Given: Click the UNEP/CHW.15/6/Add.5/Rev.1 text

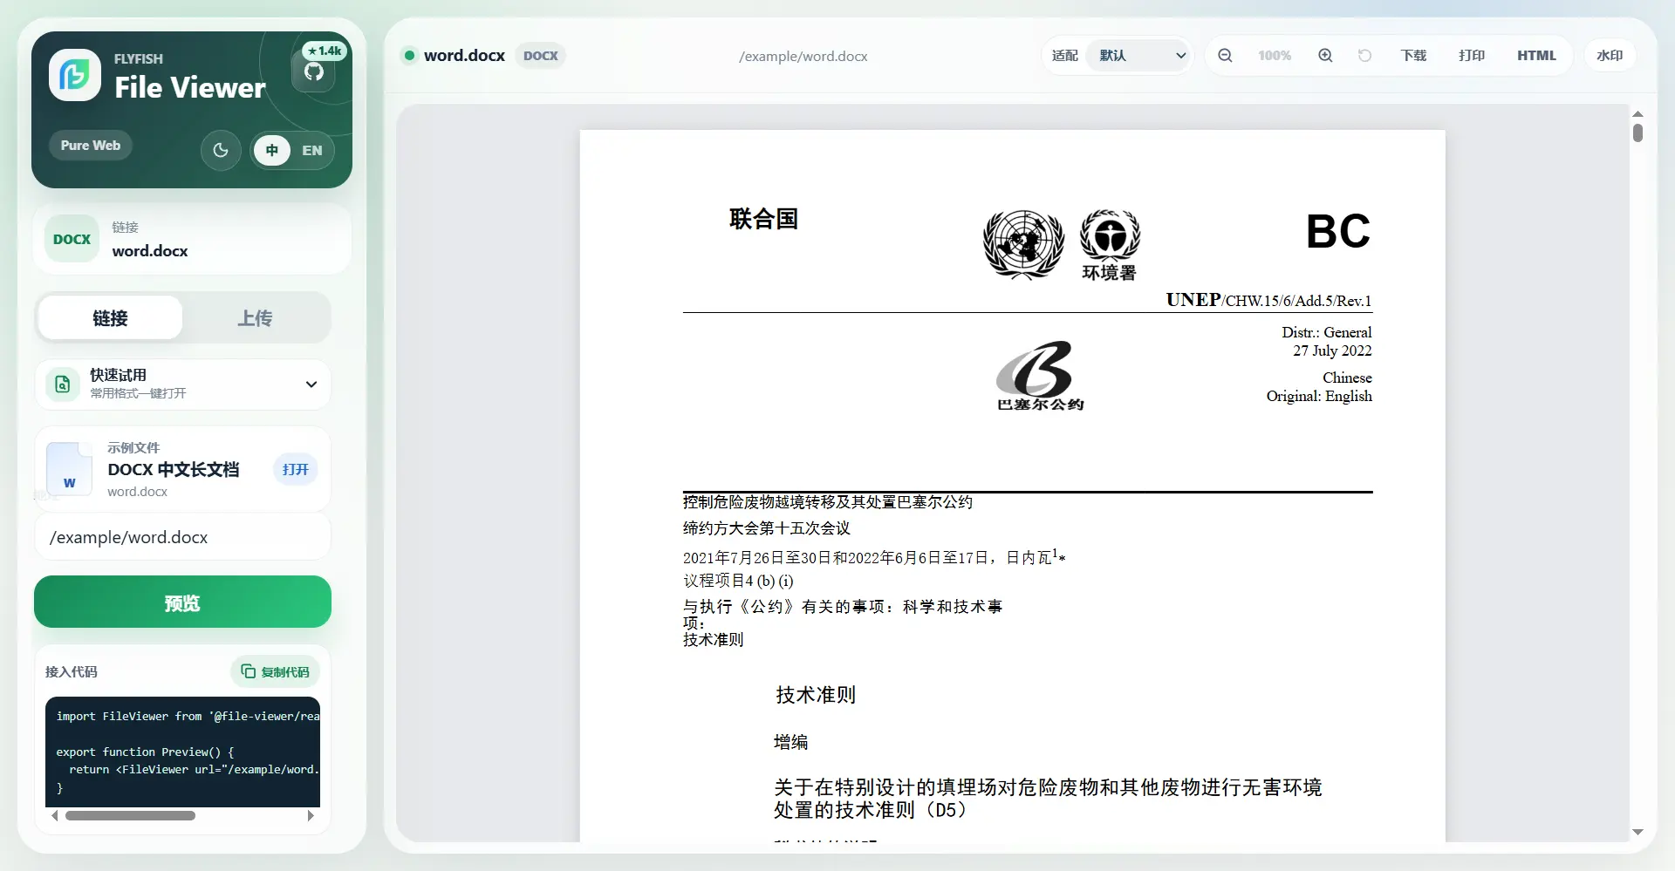Looking at the screenshot, I should 1268,300.
